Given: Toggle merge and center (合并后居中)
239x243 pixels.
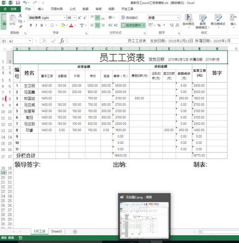Looking at the screenshot, I should (131, 25).
